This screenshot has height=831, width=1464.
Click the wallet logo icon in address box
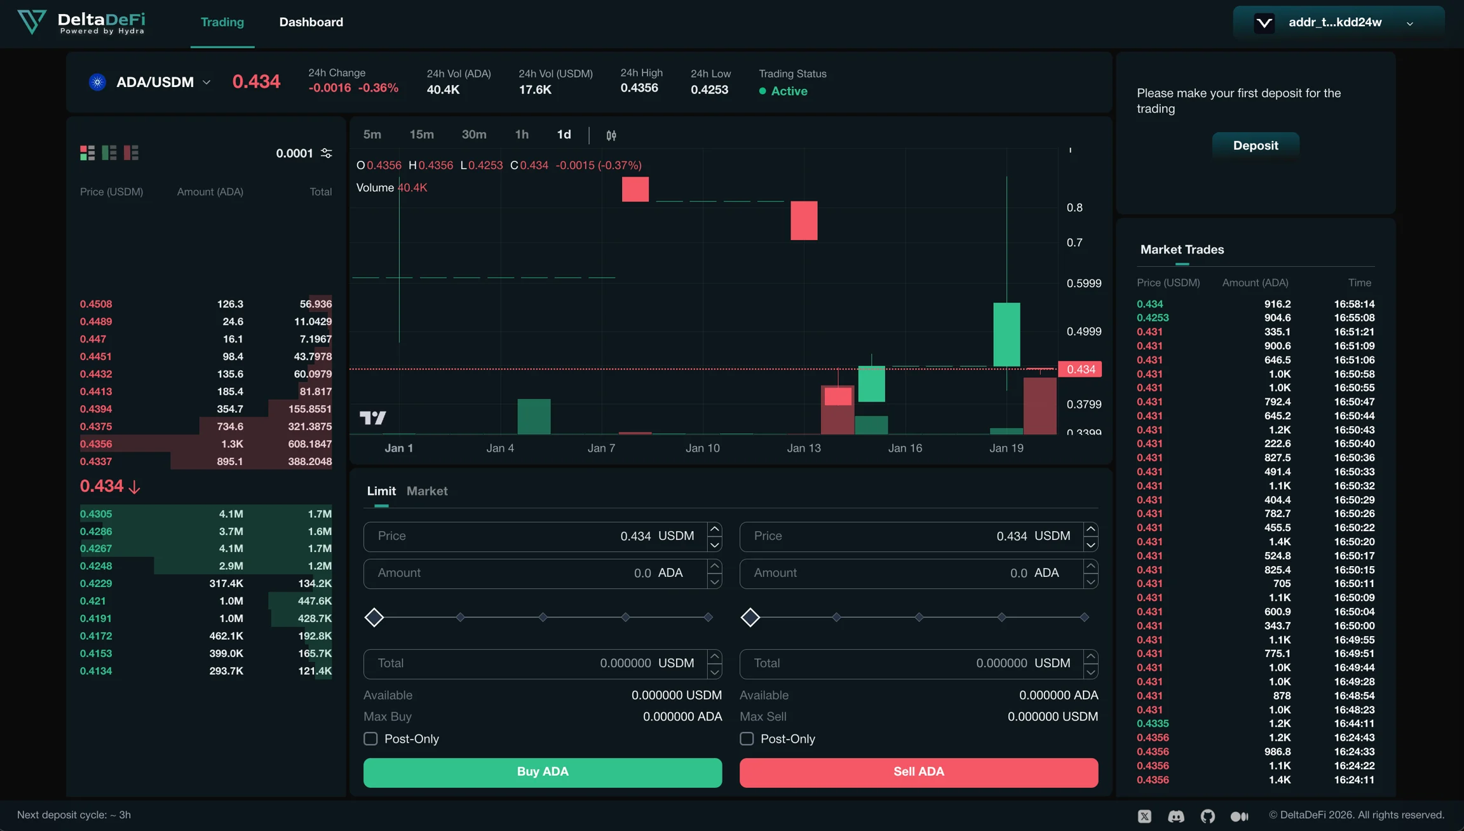point(1264,23)
